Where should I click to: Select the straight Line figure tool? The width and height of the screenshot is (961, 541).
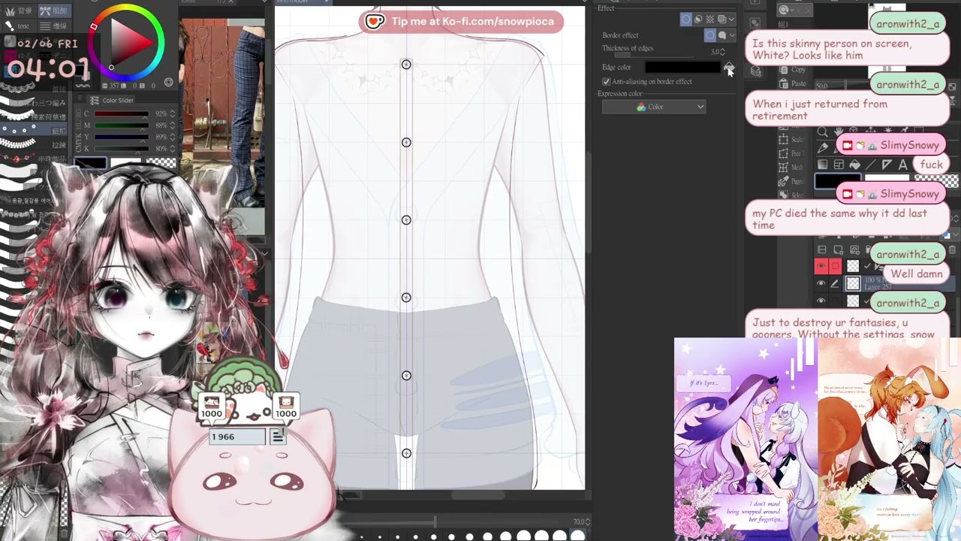[x=871, y=165]
